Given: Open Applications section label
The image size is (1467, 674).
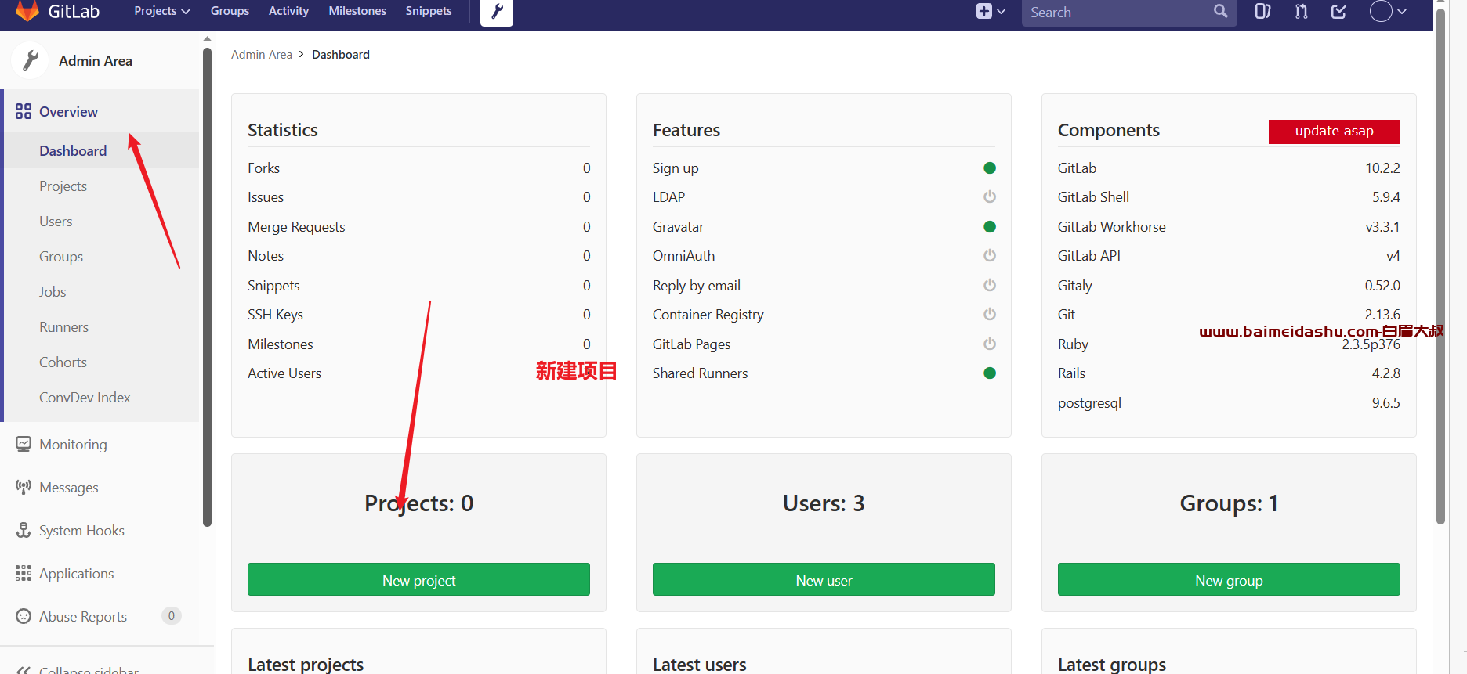Looking at the screenshot, I should point(76,573).
